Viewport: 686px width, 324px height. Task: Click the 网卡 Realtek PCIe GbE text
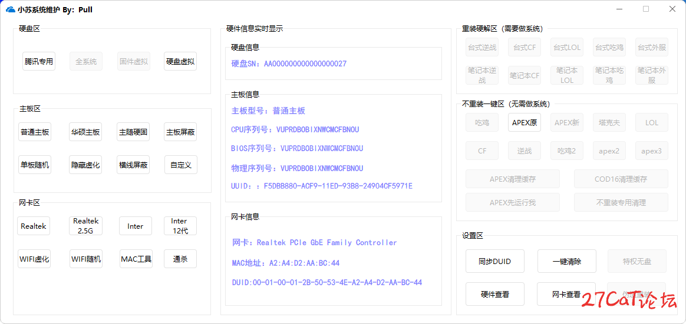tap(315, 242)
